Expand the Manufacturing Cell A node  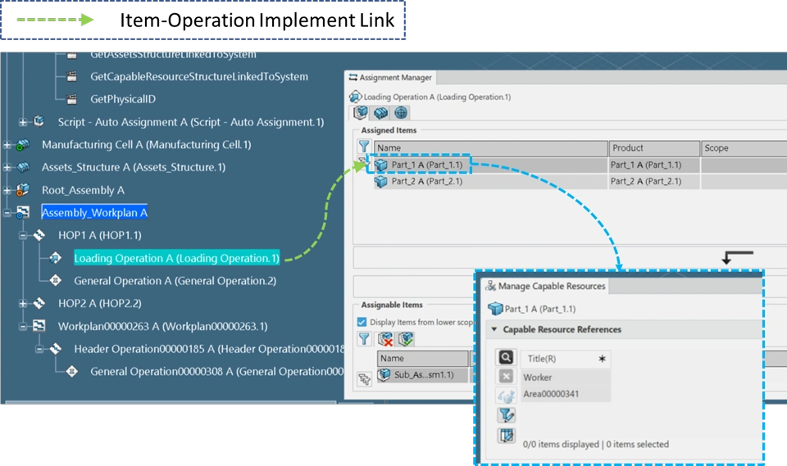(7, 145)
